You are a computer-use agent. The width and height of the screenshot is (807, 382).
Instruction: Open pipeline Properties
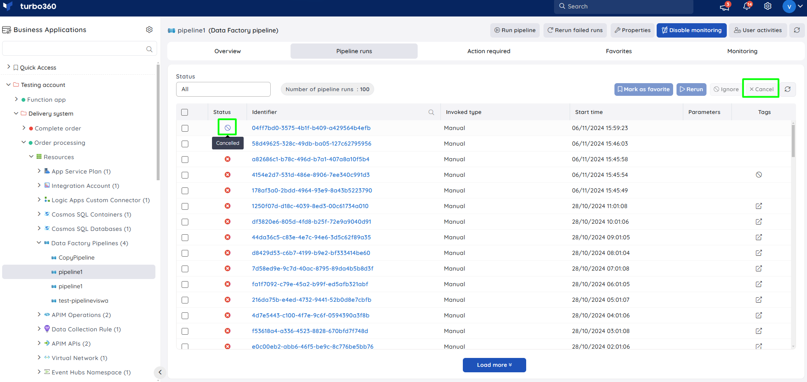point(632,30)
